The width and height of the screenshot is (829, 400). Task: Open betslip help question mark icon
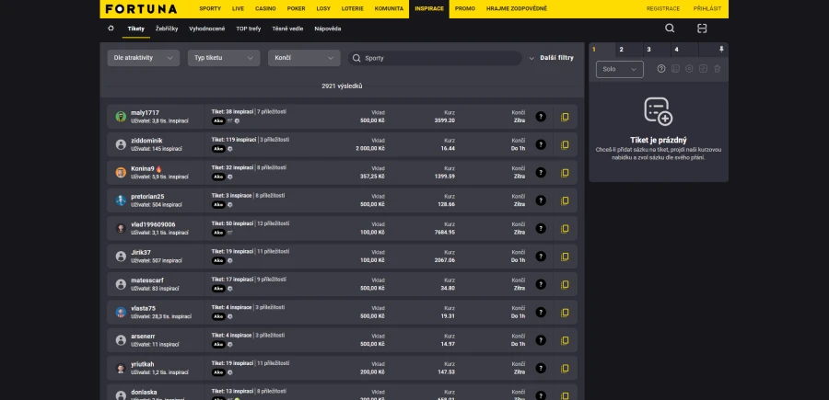(660, 69)
